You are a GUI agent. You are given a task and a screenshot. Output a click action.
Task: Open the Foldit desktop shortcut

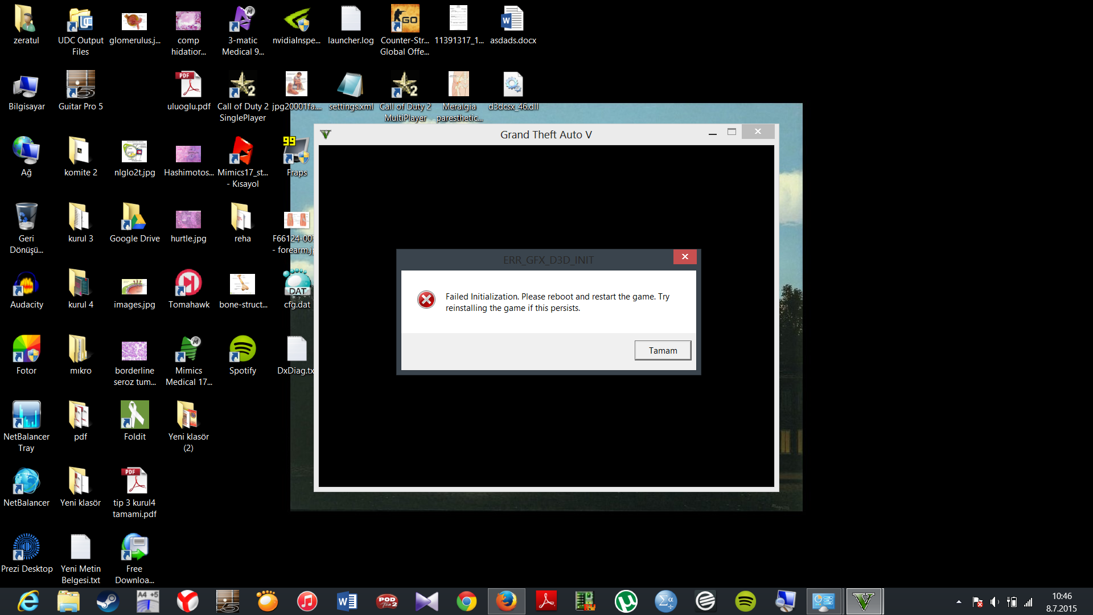coord(134,421)
